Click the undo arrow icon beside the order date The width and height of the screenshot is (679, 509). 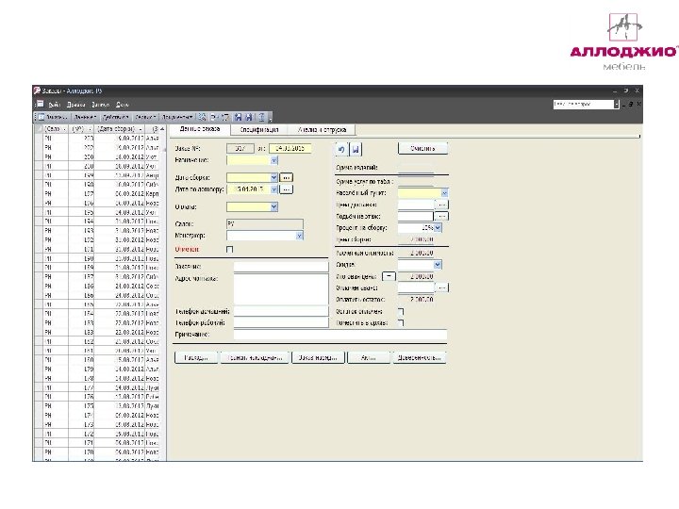click(341, 149)
